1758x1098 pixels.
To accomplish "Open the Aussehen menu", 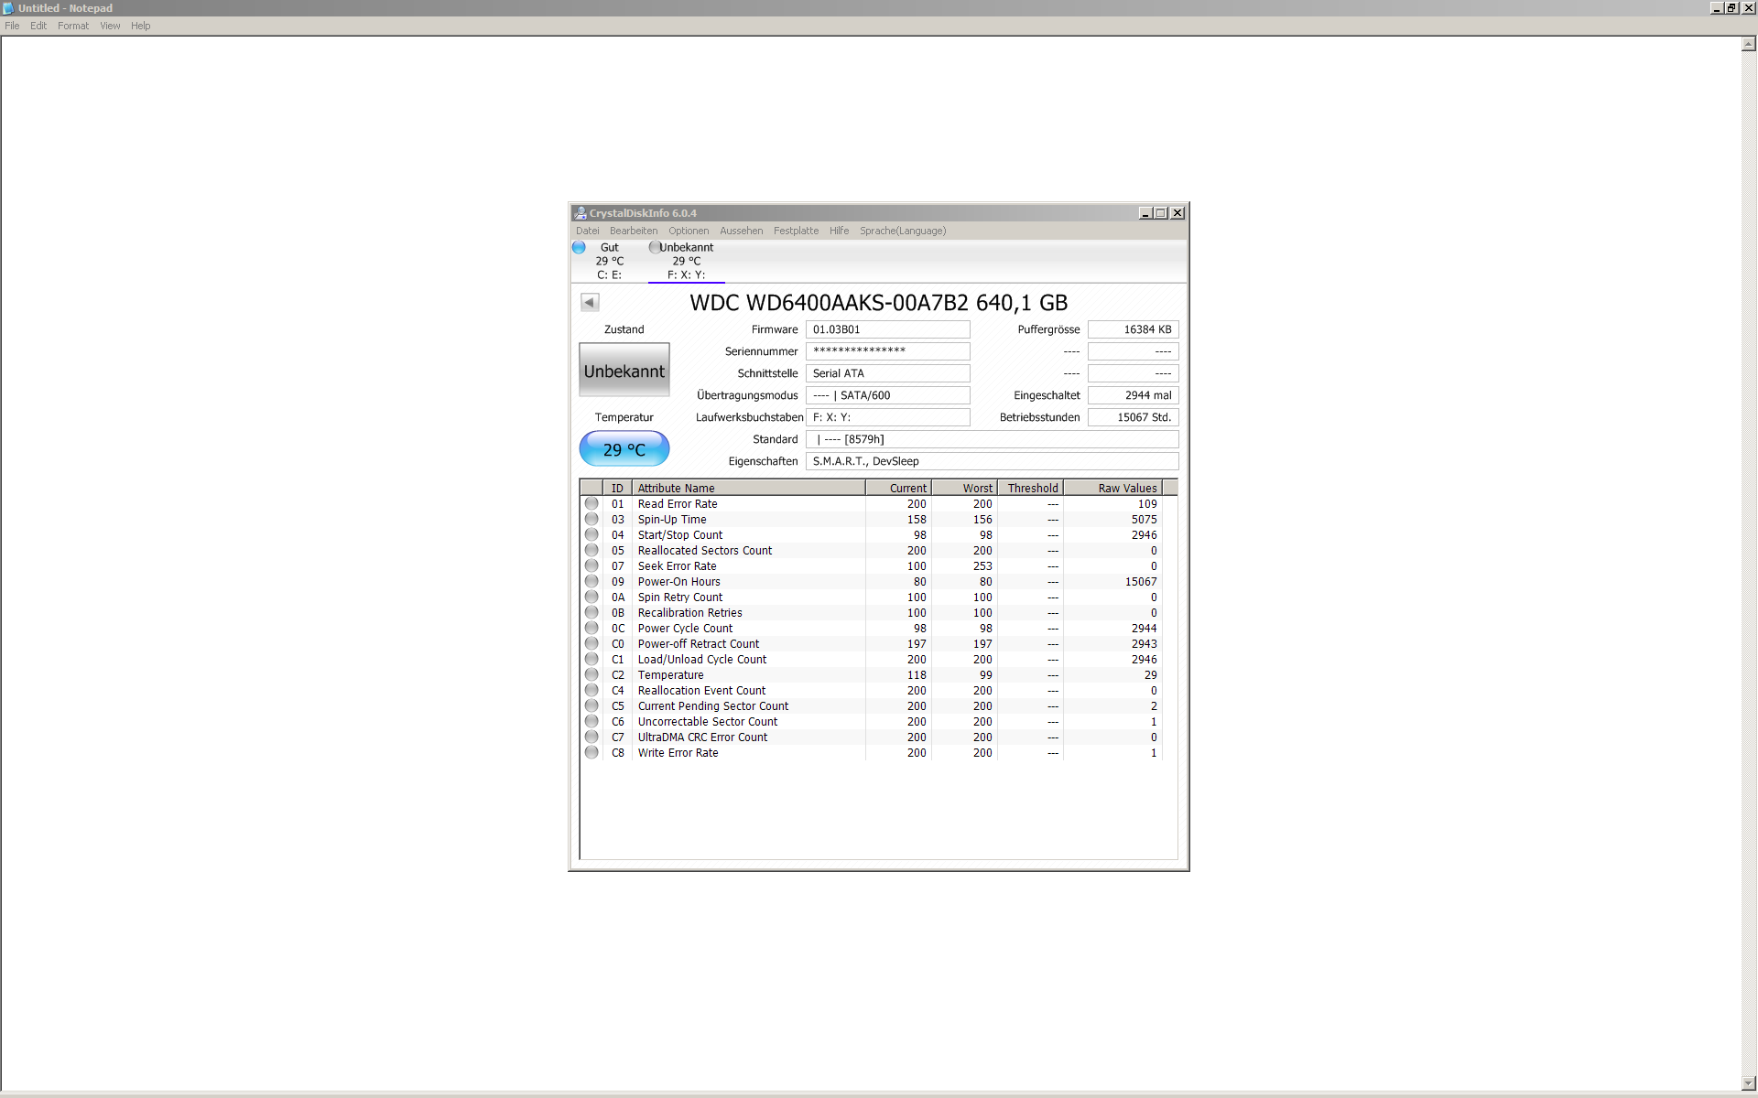I will (x=741, y=231).
